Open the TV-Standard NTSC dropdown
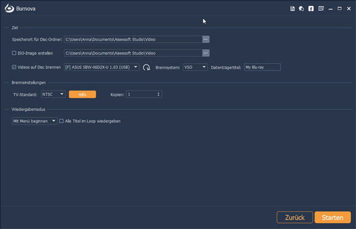 point(53,94)
